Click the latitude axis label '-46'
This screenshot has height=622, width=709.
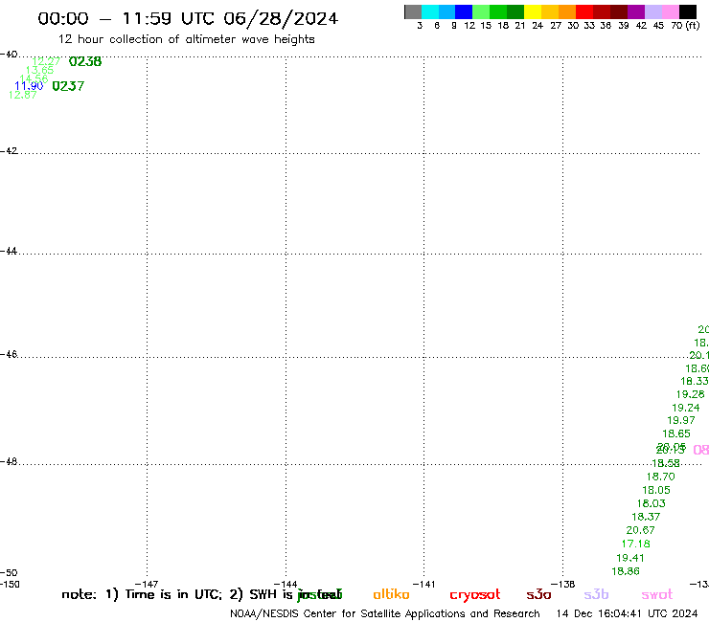click(9, 354)
